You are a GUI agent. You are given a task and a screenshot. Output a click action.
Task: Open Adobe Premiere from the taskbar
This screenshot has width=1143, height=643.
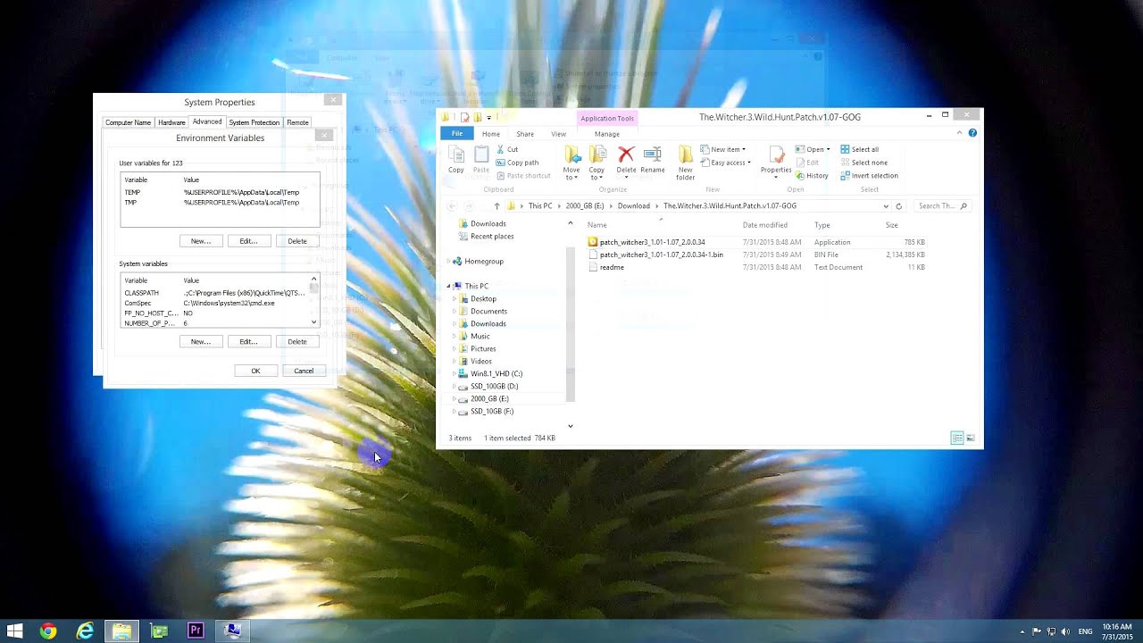196,630
